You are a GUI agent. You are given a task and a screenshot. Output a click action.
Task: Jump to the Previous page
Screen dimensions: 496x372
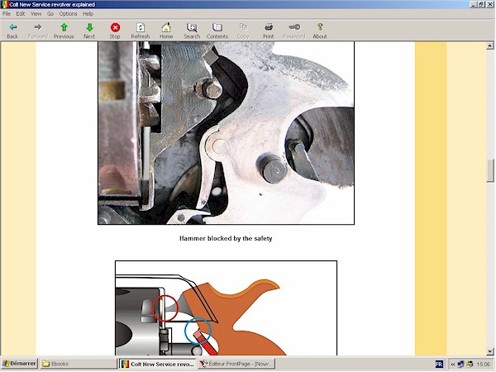(x=64, y=31)
